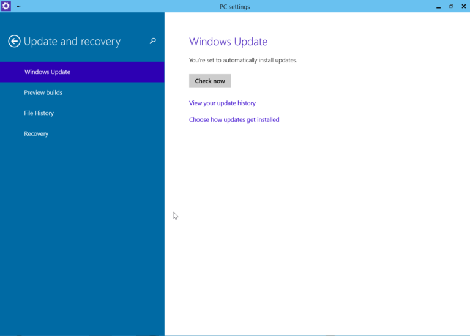Viewport: 470px width, 336px height.
Task: Click the PC settings title text
Action: tap(235, 7)
